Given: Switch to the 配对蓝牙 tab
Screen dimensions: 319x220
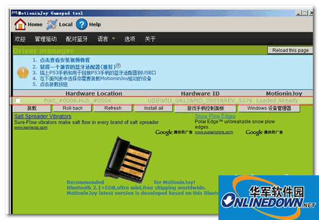Looking at the screenshot, I should (77, 39).
